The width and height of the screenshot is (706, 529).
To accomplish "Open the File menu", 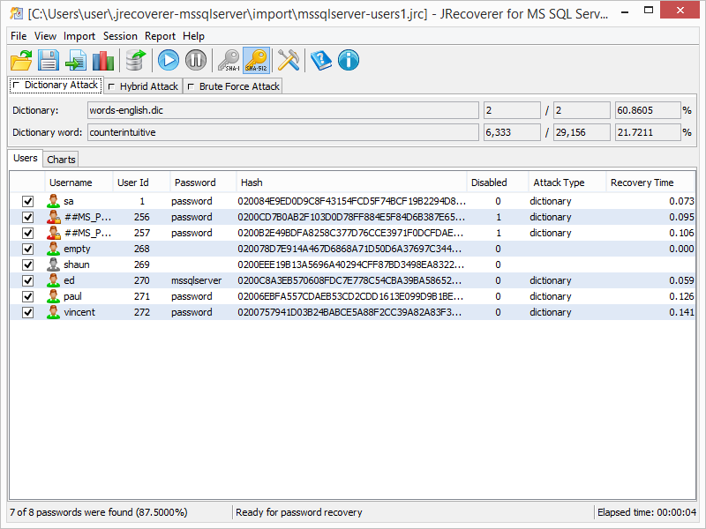I will 19,36.
